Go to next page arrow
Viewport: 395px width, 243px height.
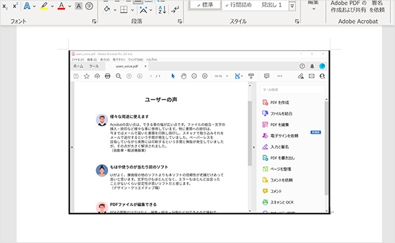(x=140, y=76)
